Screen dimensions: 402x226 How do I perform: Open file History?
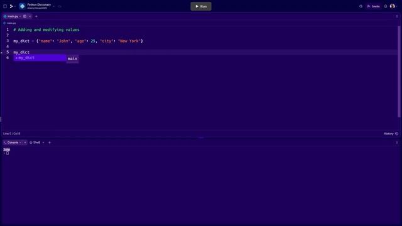(x=391, y=134)
